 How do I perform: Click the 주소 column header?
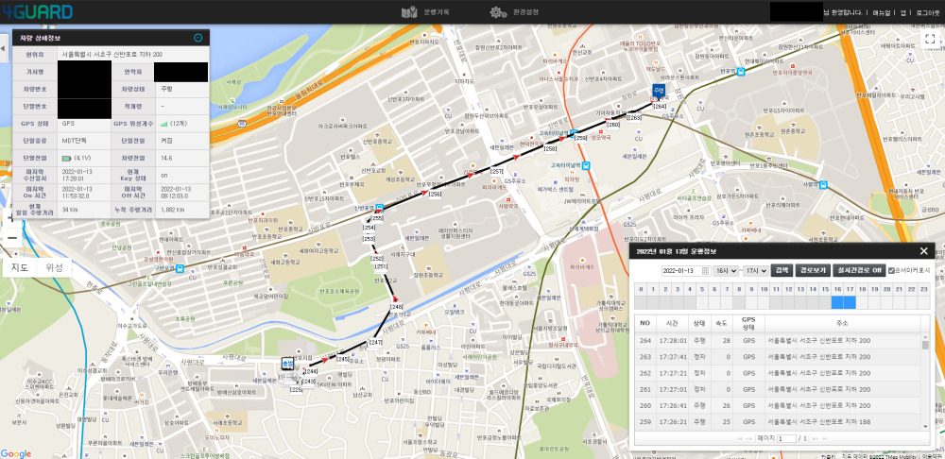tap(843, 323)
